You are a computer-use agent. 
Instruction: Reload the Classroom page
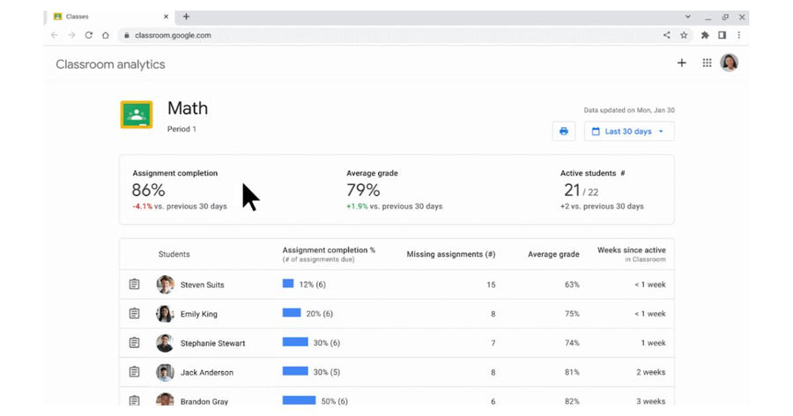88,35
